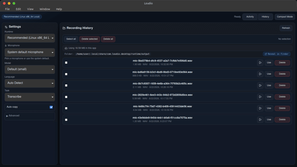Delete recording mic-bd6a9156
The image size is (297, 167).
(282, 74)
